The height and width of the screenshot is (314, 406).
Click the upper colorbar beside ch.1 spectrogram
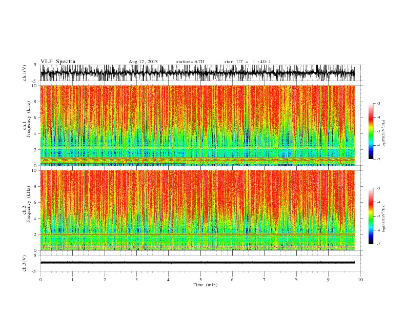point(371,131)
